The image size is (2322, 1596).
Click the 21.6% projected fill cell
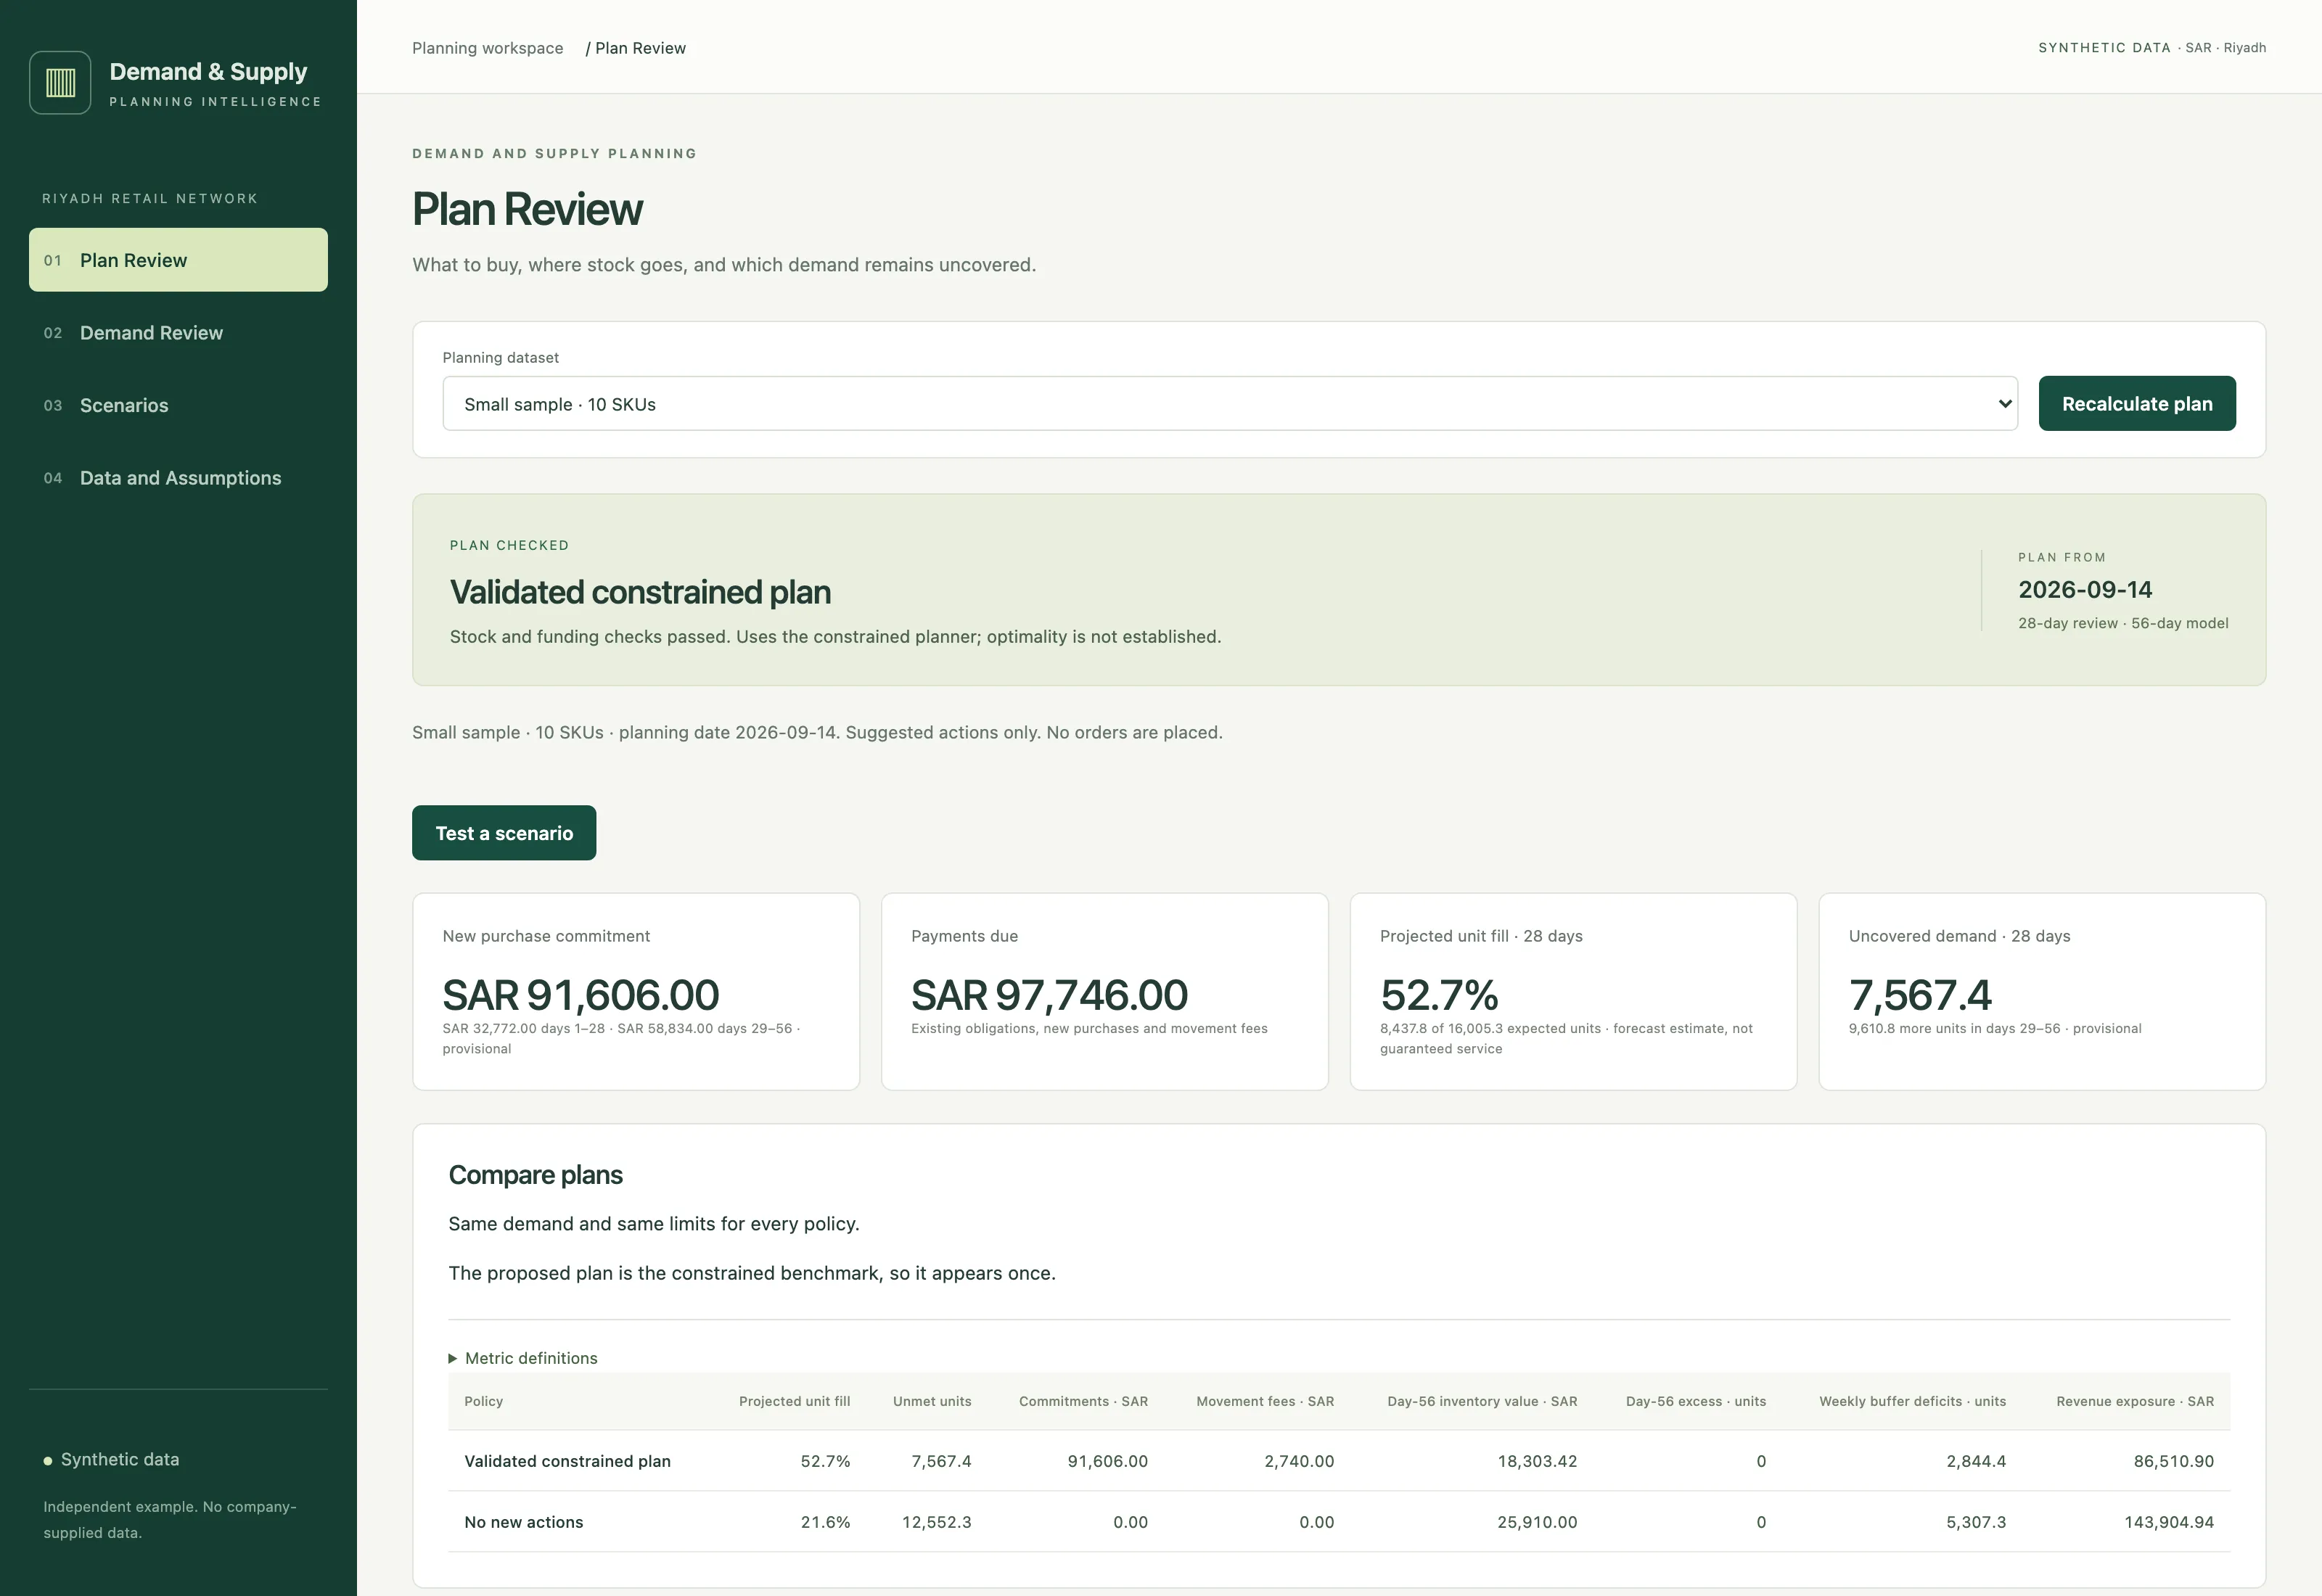(x=825, y=1522)
